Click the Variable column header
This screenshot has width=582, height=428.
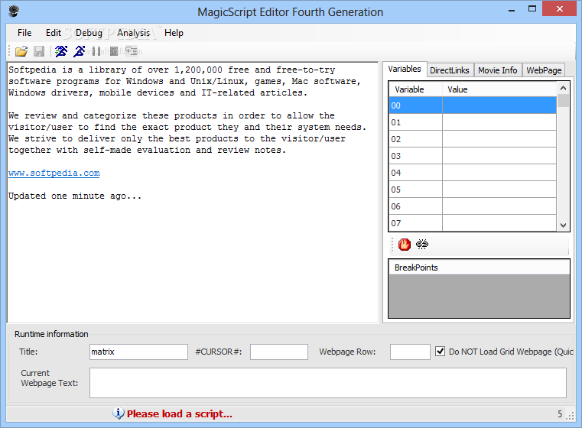click(x=415, y=89)
